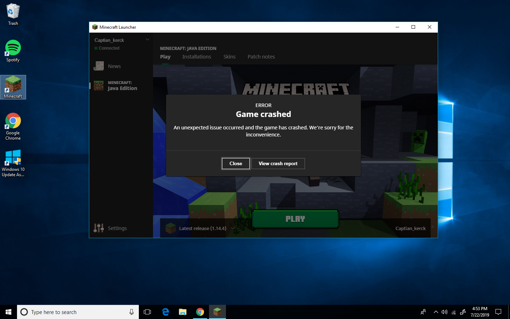Open Task View on the taskbar

[147, 312]
